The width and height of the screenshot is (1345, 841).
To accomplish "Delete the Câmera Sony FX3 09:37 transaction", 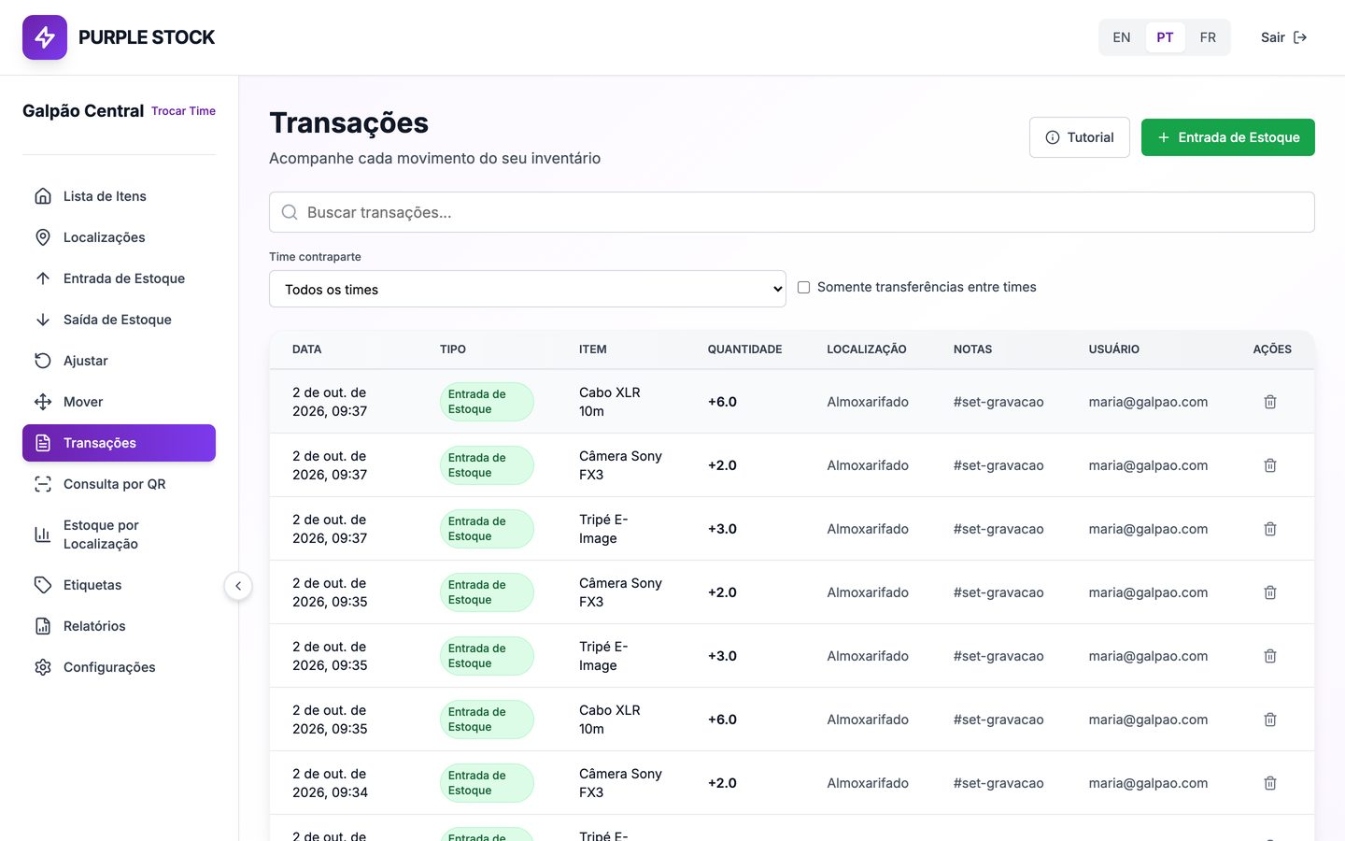I will point(1270,465).
